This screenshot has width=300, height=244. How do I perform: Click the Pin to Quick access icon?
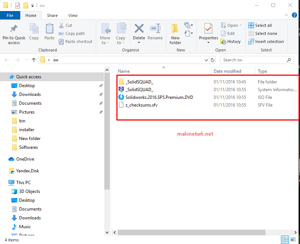coord(14,29)
